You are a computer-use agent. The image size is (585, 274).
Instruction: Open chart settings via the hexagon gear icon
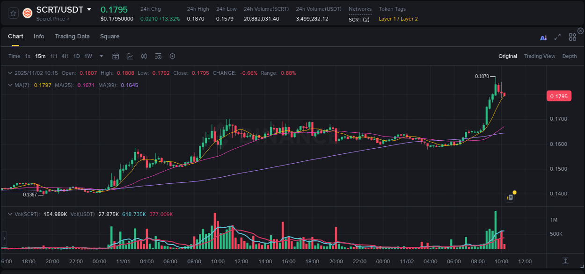click(172, 56)
